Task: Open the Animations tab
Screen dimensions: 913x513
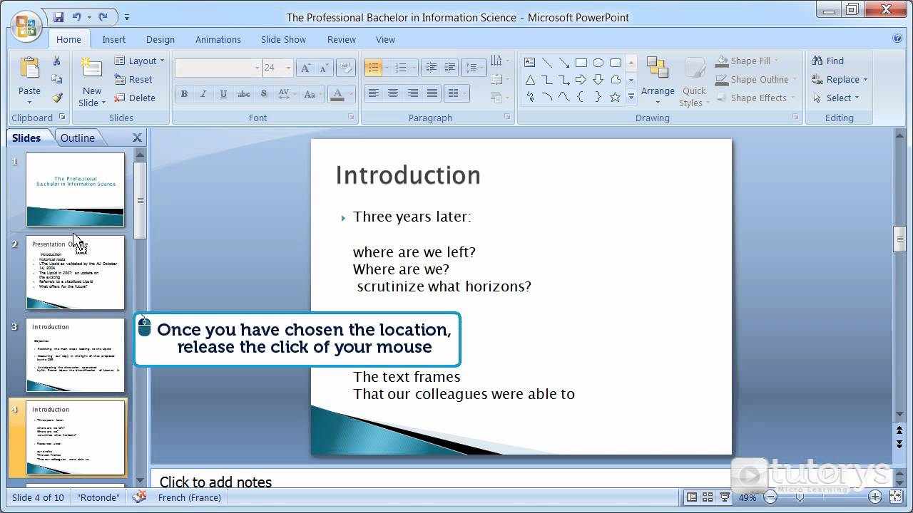Action: point(218,39)
